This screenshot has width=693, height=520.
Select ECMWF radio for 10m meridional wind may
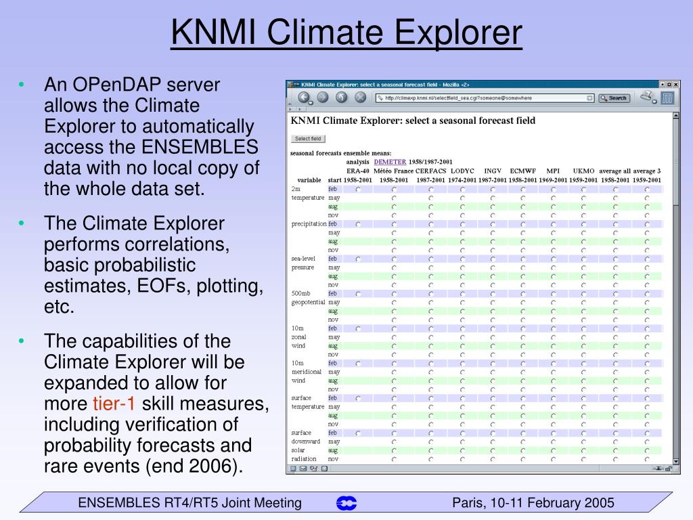(523, 372)
